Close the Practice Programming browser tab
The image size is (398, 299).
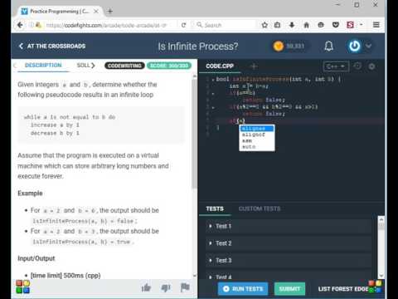coord(96,12)
